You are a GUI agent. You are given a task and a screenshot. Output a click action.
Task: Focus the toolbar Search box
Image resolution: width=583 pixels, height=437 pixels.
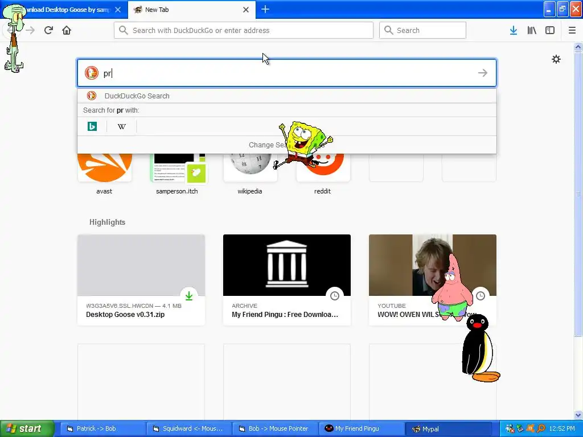pos(422,30)
